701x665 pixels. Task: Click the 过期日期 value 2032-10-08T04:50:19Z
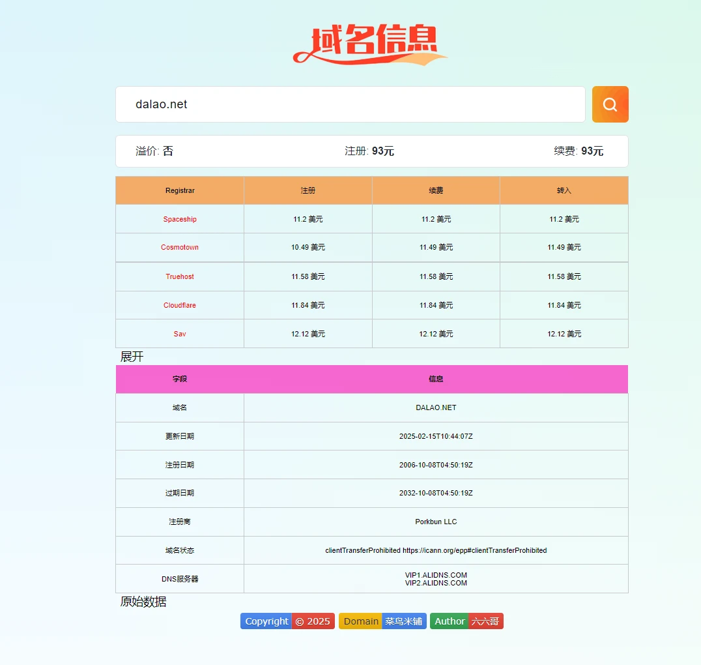(436, 493)
